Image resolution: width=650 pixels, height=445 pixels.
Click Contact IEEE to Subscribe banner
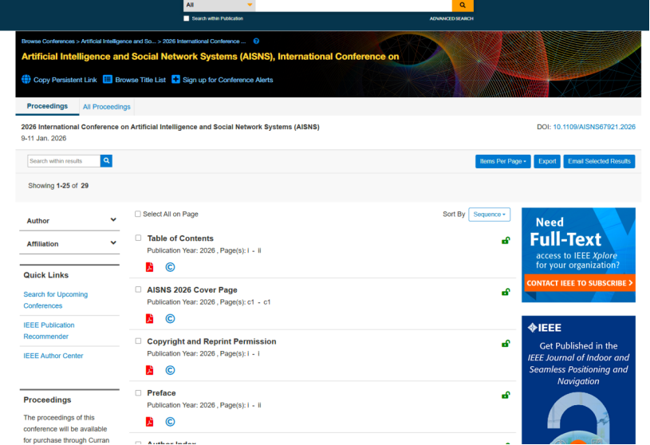tap(578, 283)
